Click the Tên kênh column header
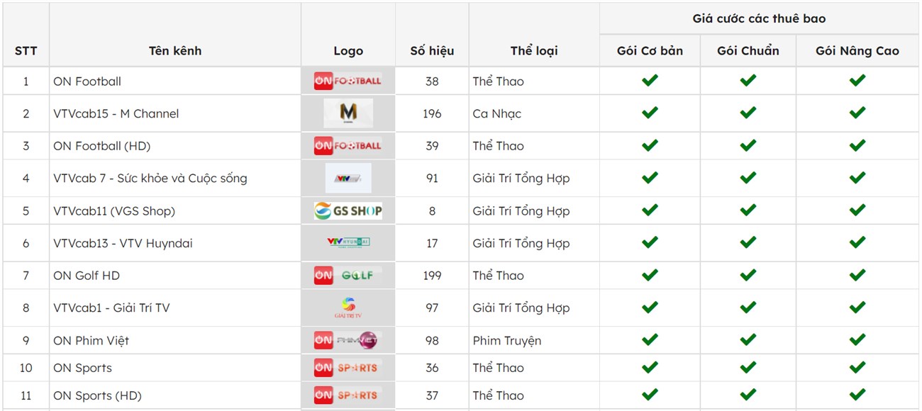 (175, 50)
